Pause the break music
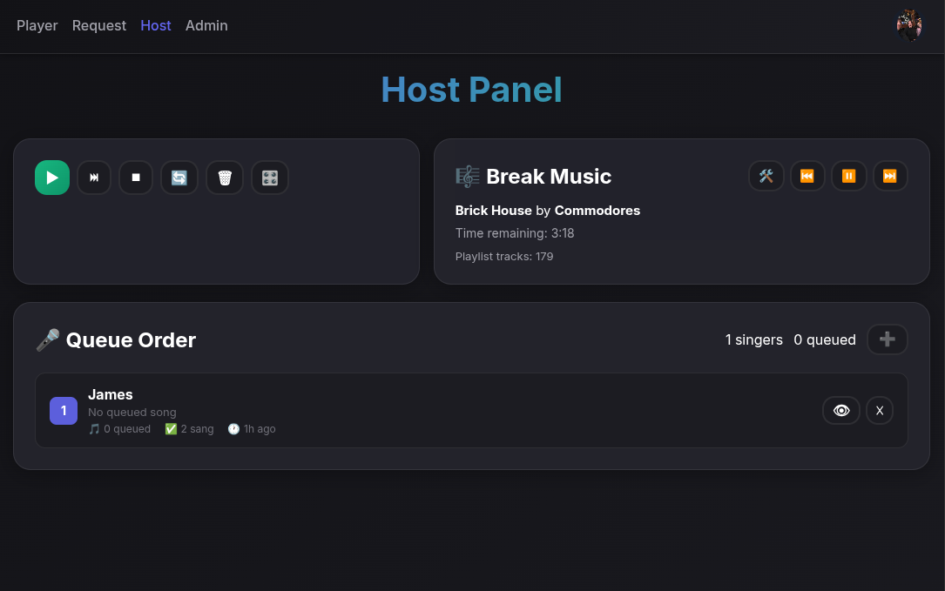This screenshot has height=591, width=945. [848, 176]
